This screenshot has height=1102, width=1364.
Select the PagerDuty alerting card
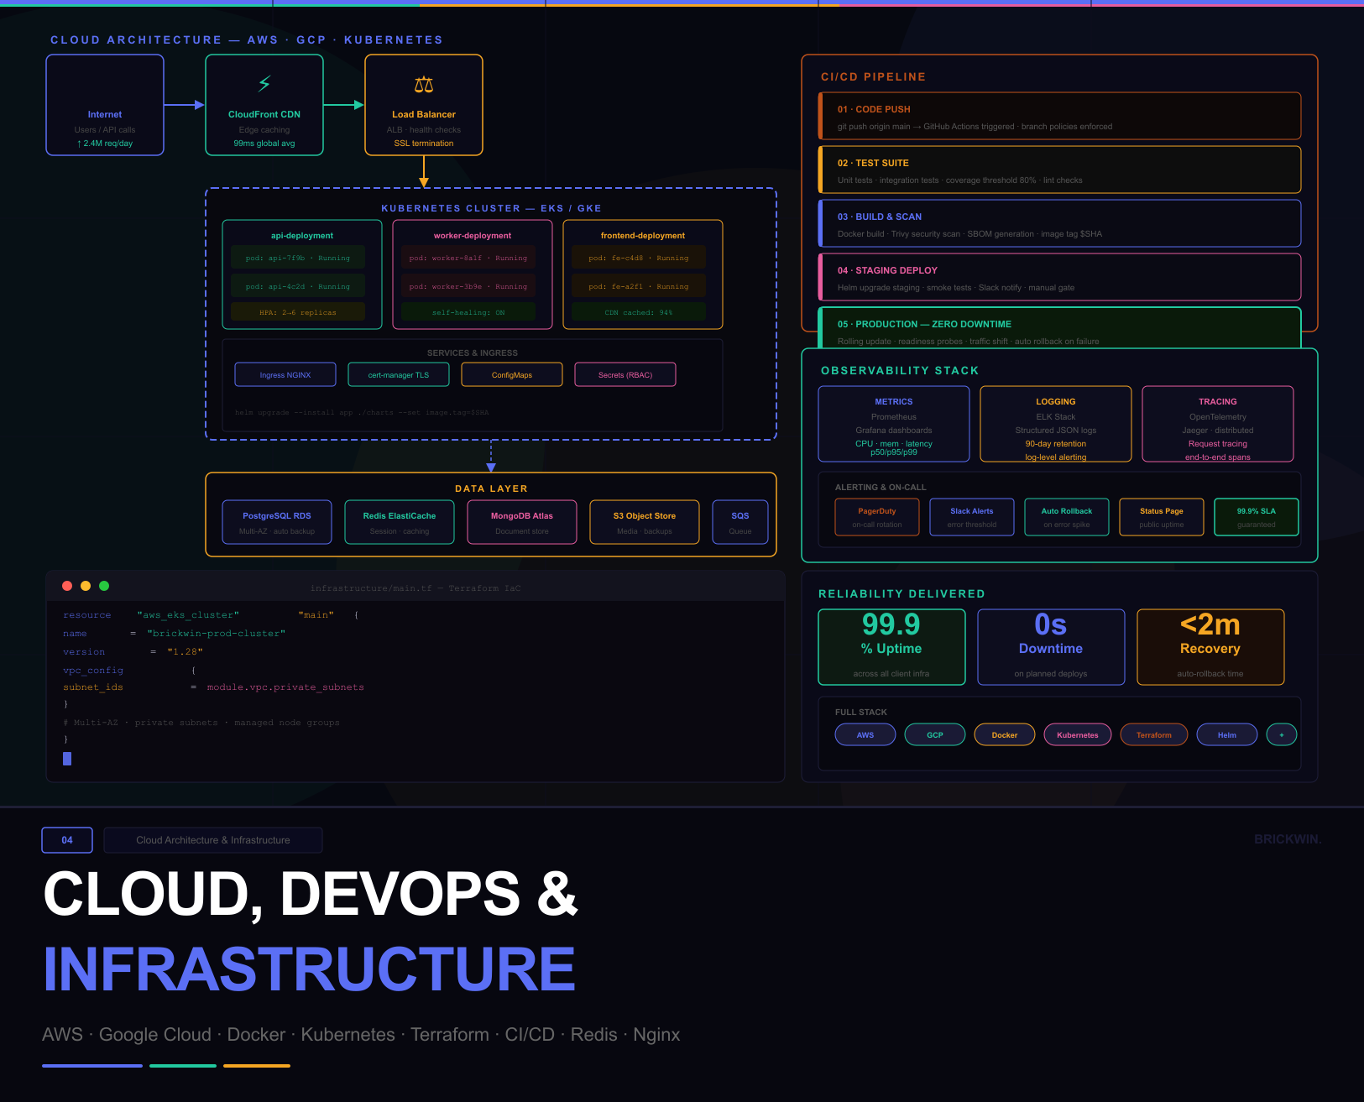pos(876,517)
